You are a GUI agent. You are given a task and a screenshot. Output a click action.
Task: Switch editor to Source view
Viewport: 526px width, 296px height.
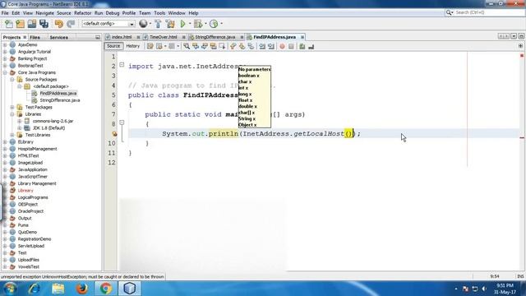[x=113, y=46]
